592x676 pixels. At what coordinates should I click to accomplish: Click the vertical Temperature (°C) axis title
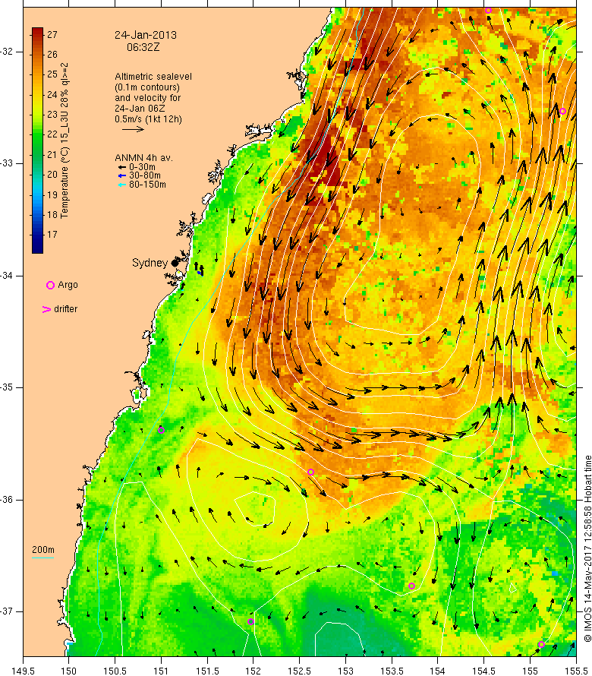pyautogui.click(x=65, y=141)
